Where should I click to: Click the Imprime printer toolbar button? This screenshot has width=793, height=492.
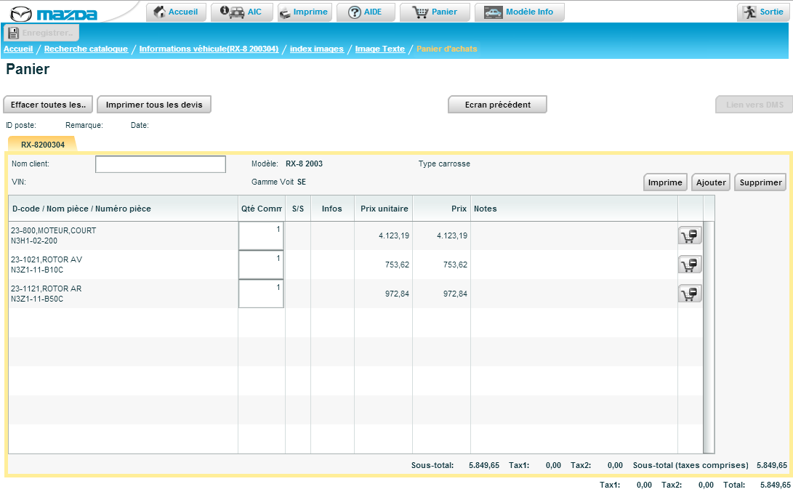point(305,12)
